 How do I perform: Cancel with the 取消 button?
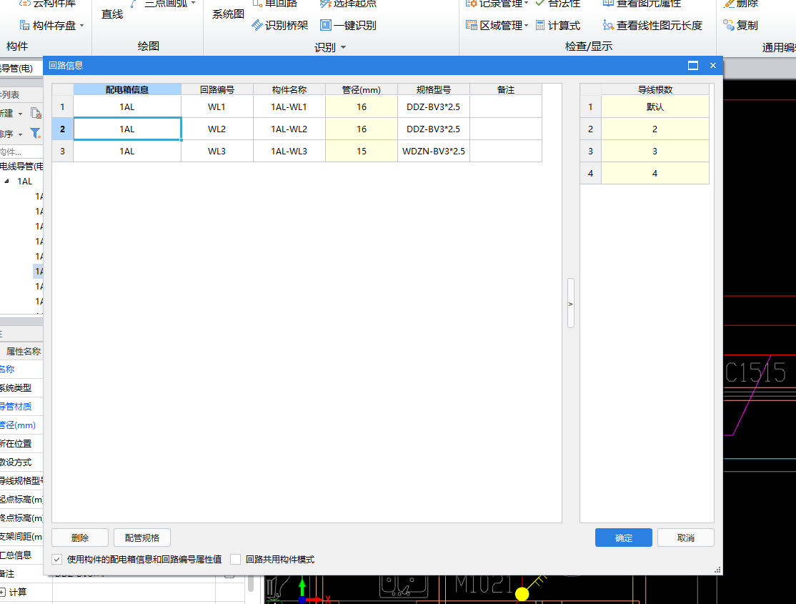coord(686,538)
